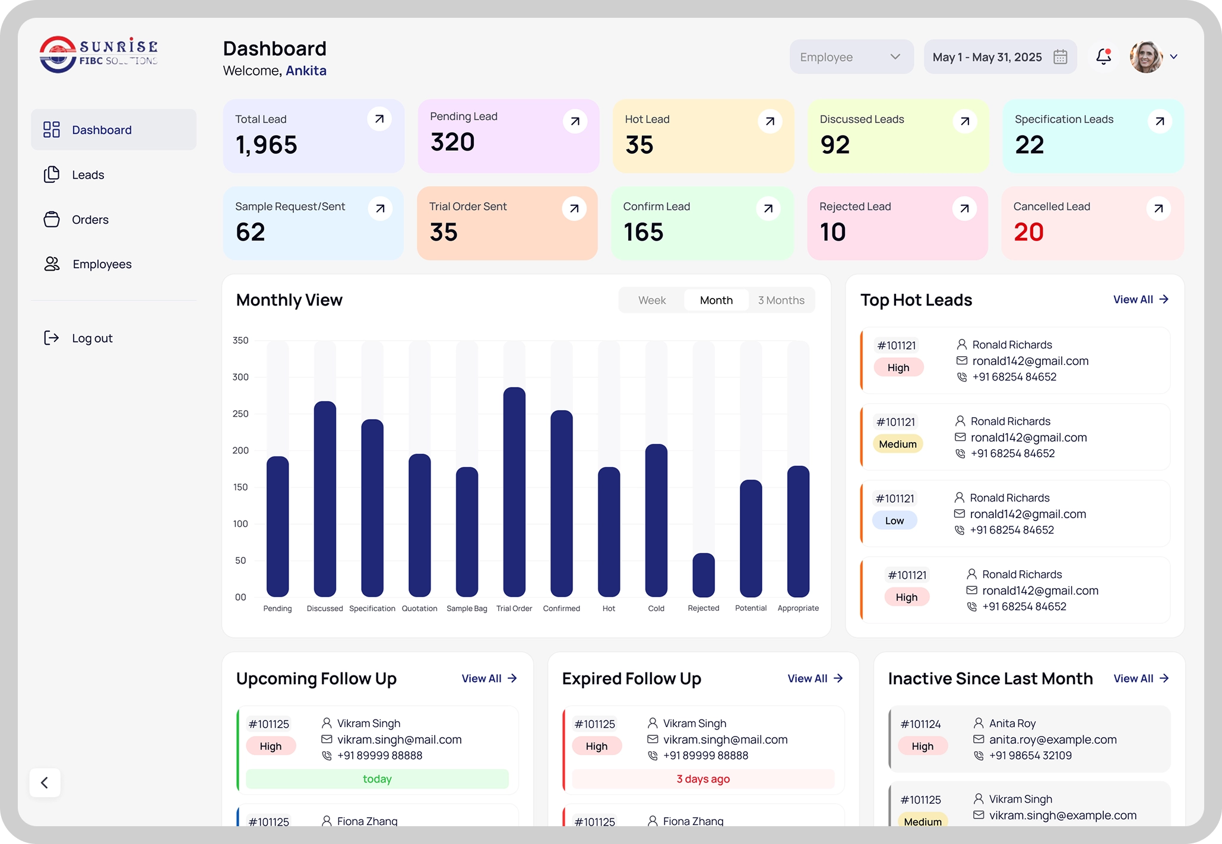Screen dimensions: 1222x844
Task: Click lead ID #101124 in the Inactive list
Action: 920,724
